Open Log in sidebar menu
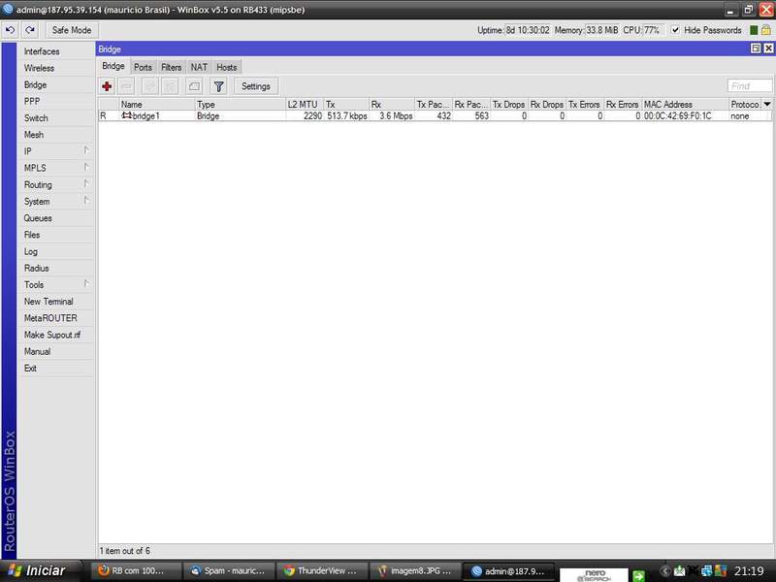 click(56, 252)
